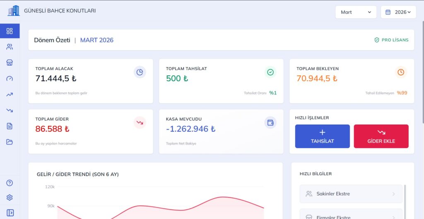The height and width of the screenshot is (219, 424).
Task: Expand the Firmalar Ekstre item
Action: click(x=351, y=216)
